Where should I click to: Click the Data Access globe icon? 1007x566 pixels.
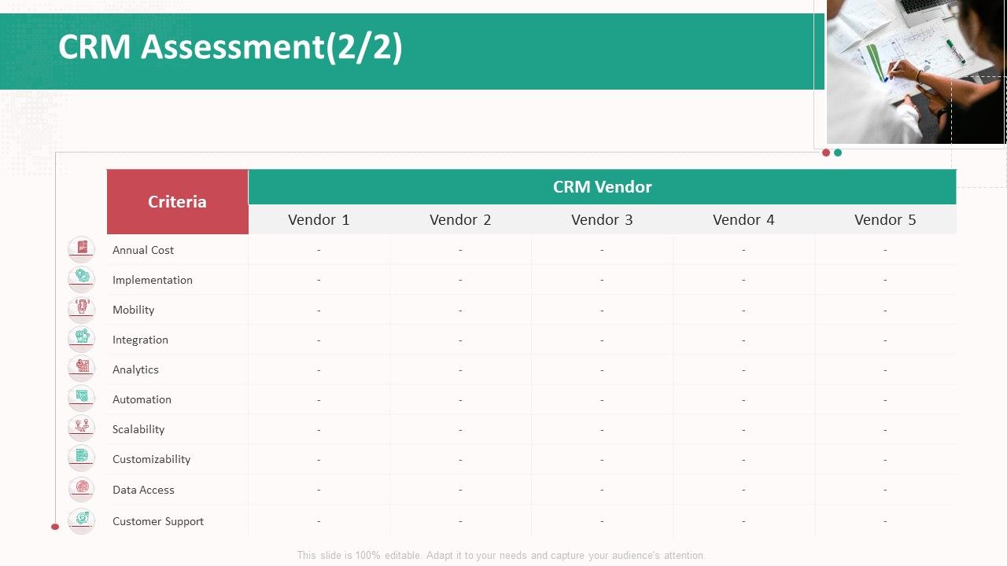(81, 487)
